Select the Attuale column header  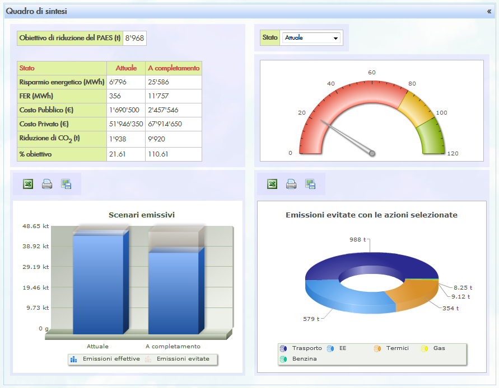(x=126, y=68)
